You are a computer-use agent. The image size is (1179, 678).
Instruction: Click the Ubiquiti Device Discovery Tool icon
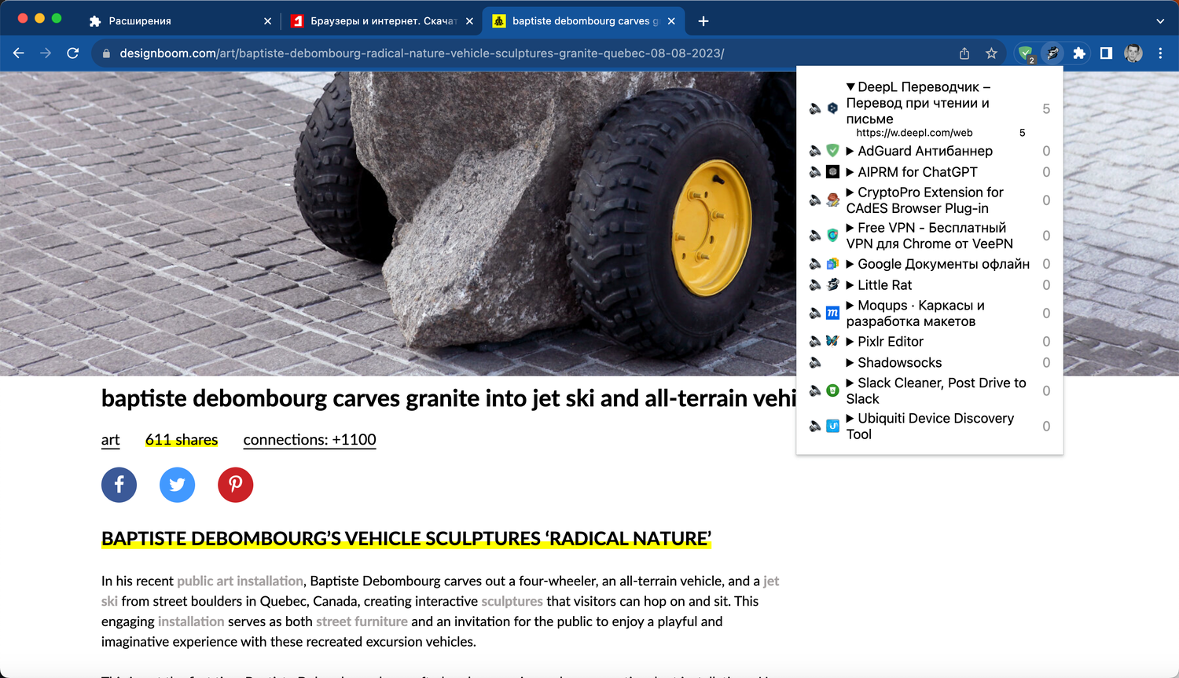832,427
